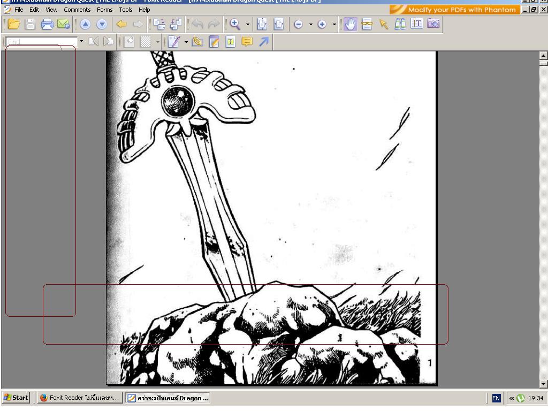Expand the markup tool dropdown arrow
Image resolution: width=548 pixels, height=411 pixels.
[186, 42]
